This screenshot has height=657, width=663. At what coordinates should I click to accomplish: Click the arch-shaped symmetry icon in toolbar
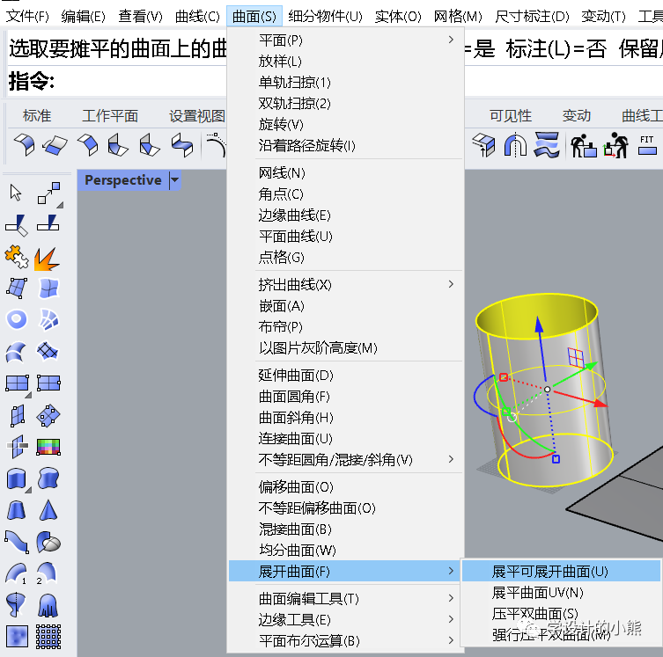(x=515, y=145)
